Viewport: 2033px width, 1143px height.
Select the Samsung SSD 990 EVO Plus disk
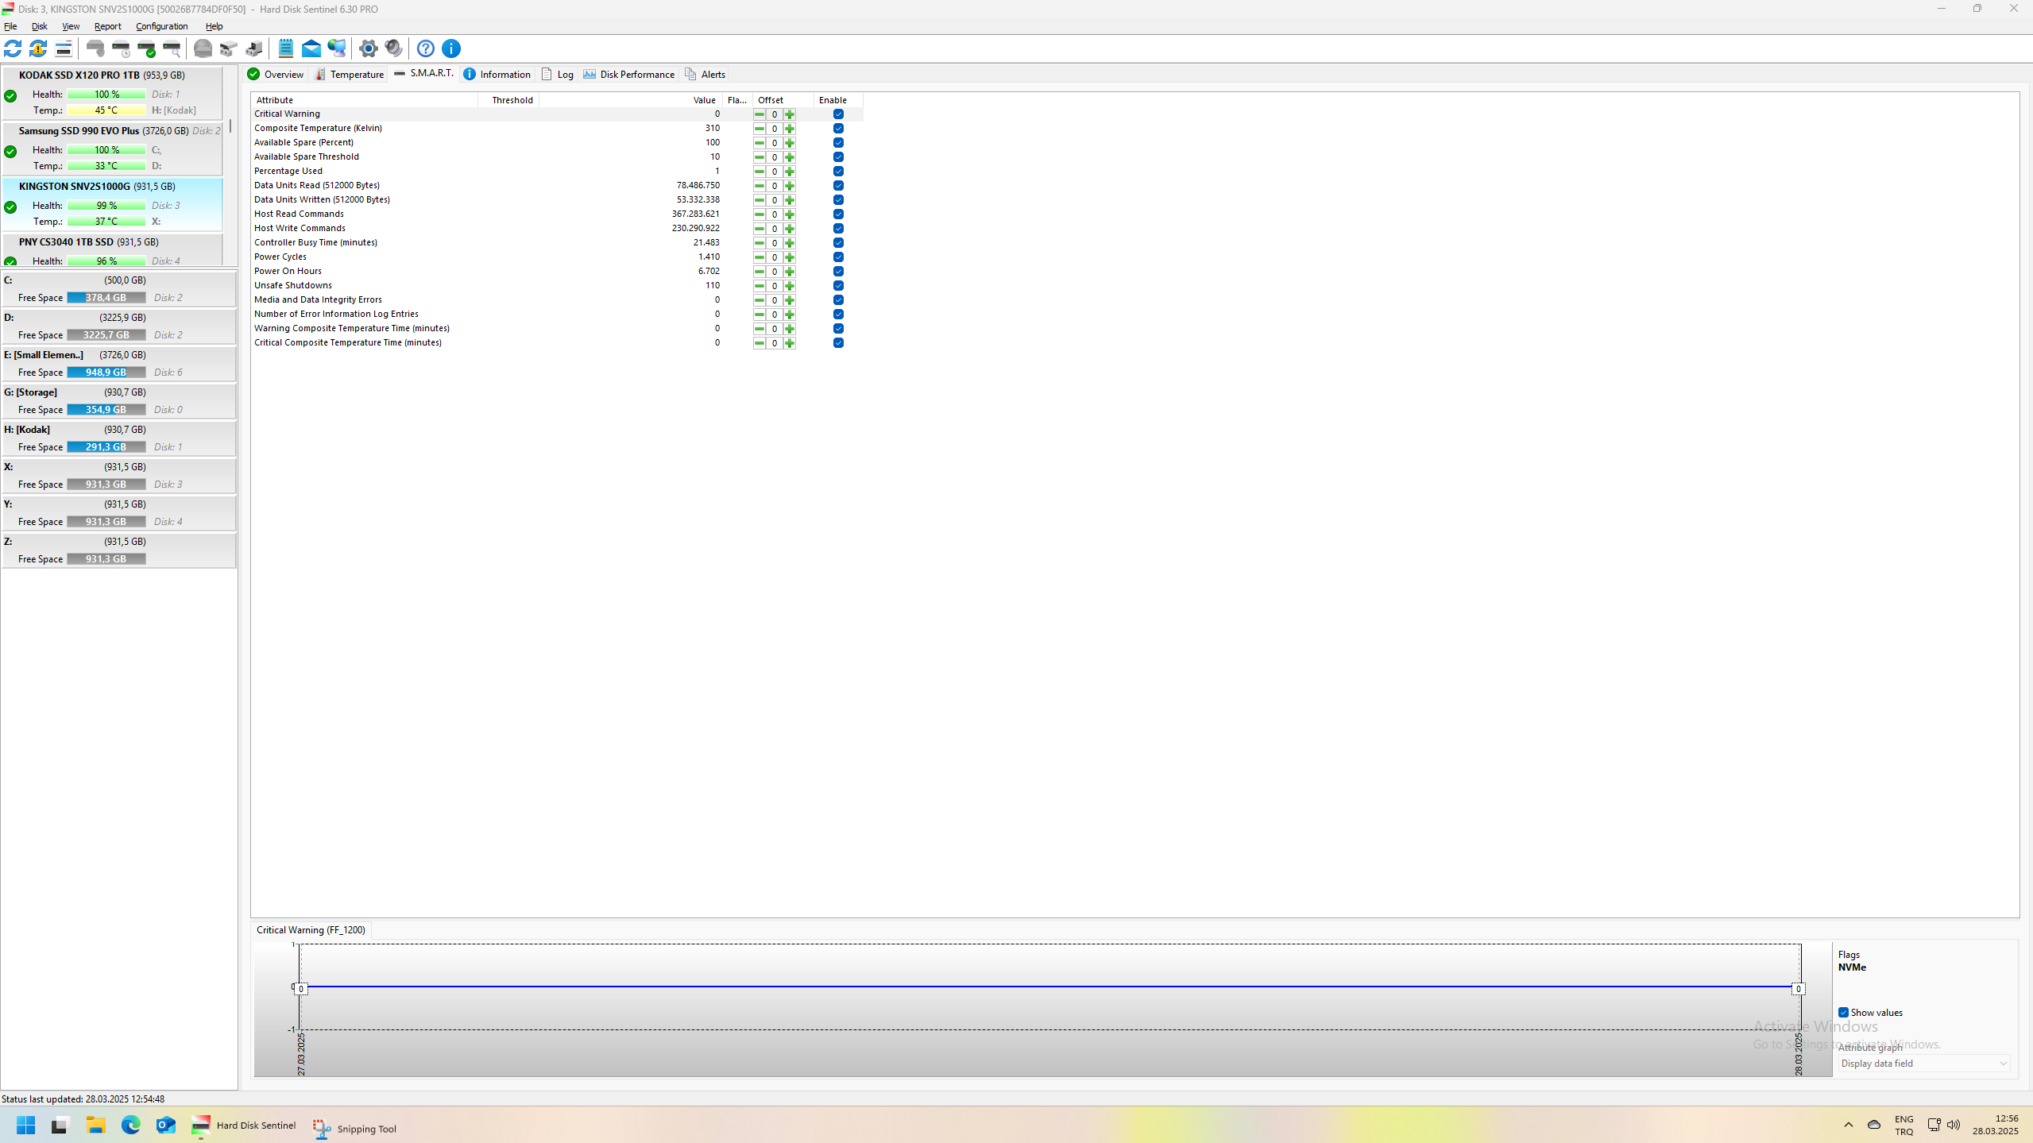click(x=112, y=149)
